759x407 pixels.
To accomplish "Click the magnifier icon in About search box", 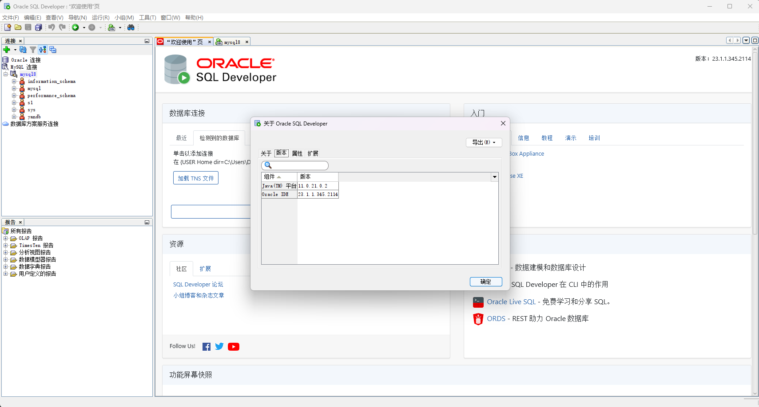I will point(268,165).
